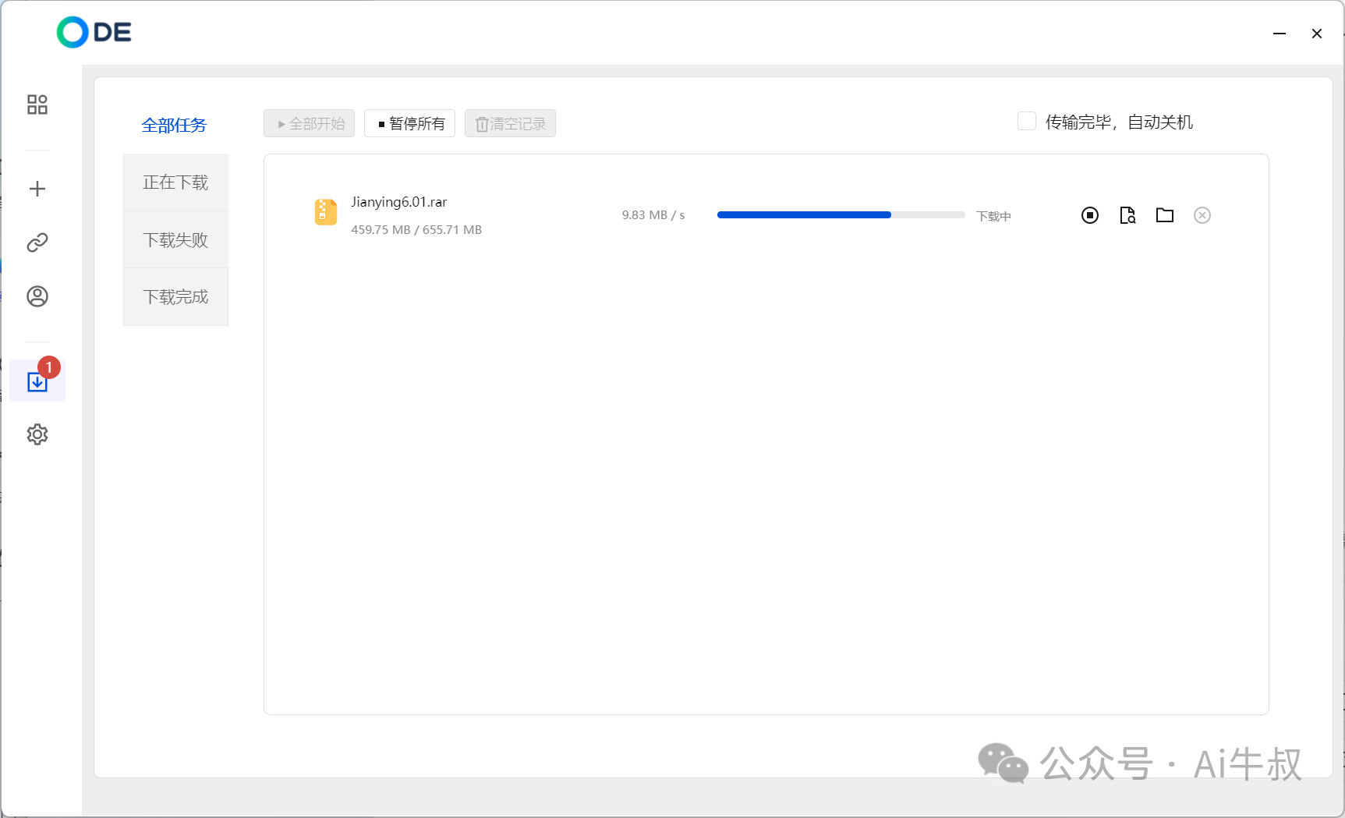Stop the Jianying6.01.rar download
This screenshot has height=818, width=1345.
click(x=1089, y=215)
